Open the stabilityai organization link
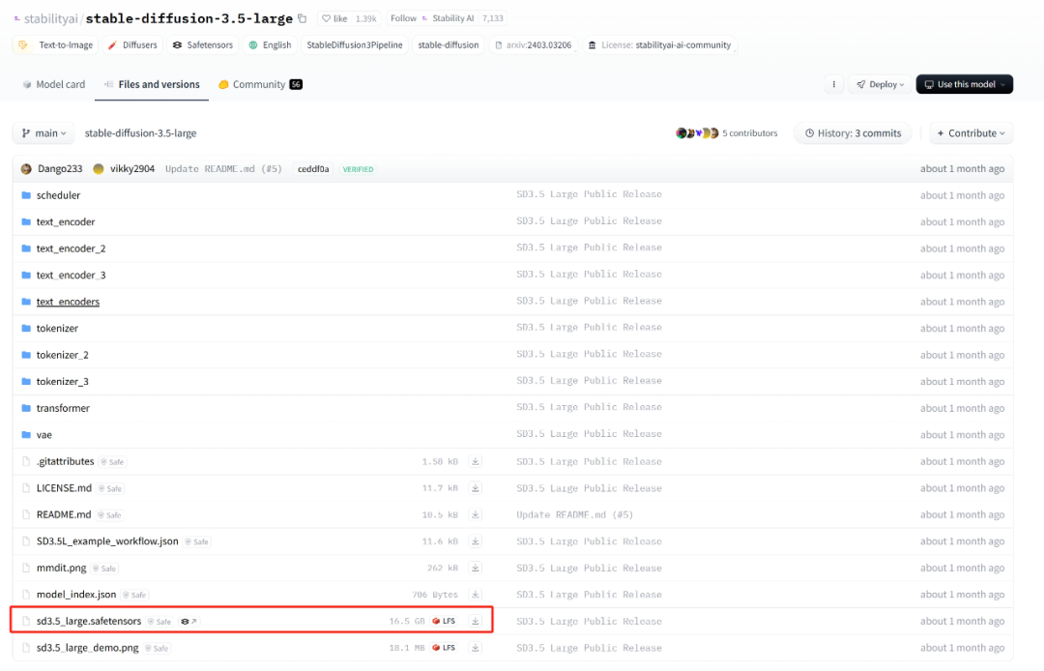Viewport: 1044px width, 671px height. click(x=50, y=18)
